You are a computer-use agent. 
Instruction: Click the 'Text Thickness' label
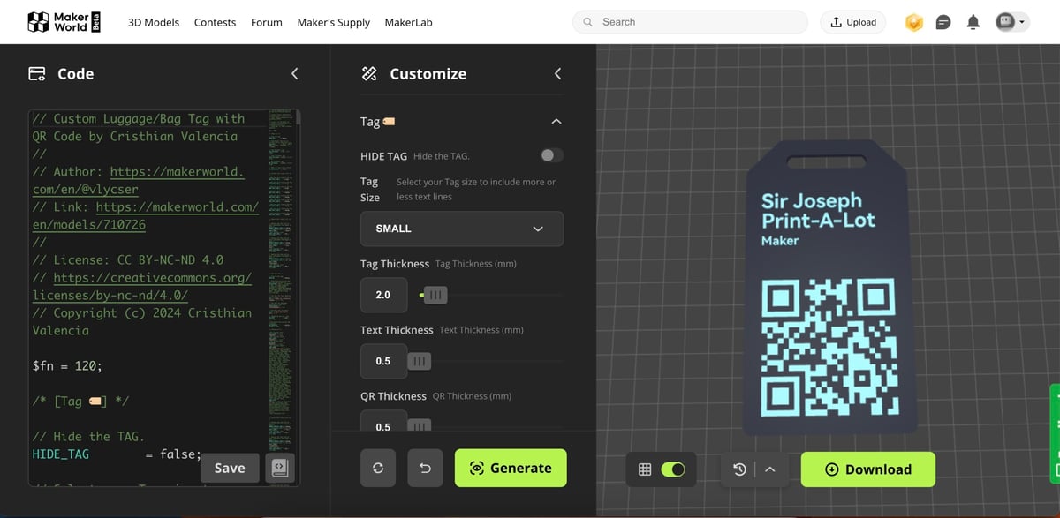397,330
